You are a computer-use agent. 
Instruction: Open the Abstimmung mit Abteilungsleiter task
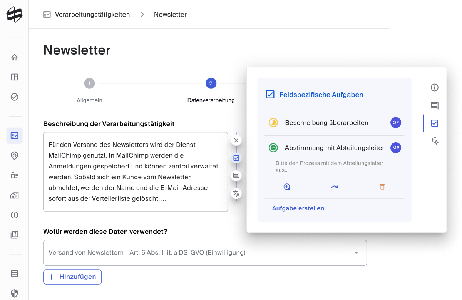pyautogui.click(x=335, y=148)
